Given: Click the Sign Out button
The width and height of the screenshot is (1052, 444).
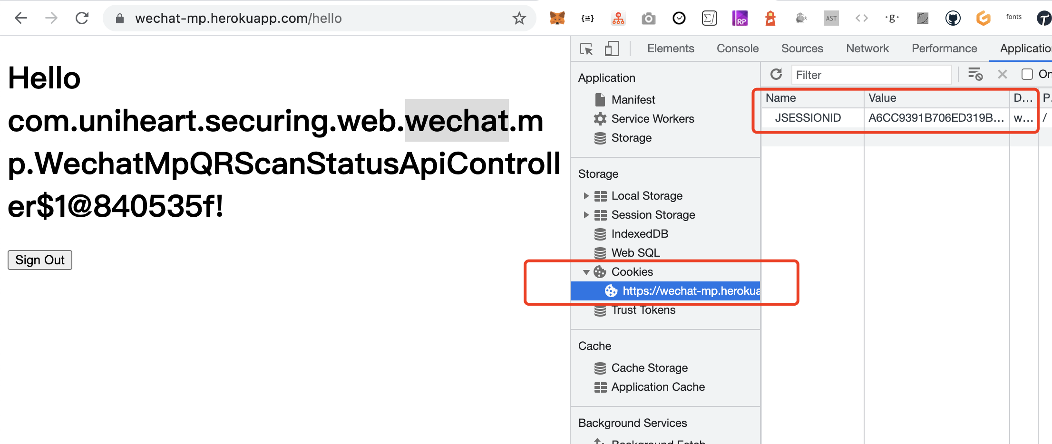Looking at the screenshot, I should 40,260.
